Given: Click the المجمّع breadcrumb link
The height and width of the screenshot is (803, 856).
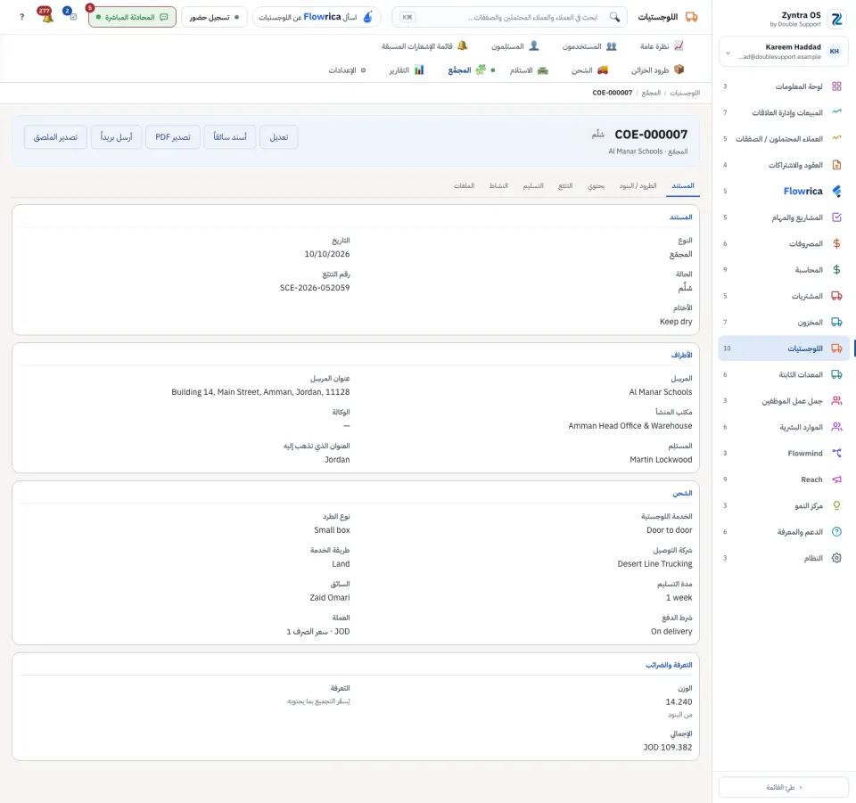Looking at the screenshot, I should (x=651, y=93).
